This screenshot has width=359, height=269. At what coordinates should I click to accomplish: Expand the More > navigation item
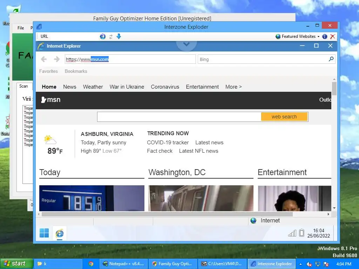tap(233, 87)
